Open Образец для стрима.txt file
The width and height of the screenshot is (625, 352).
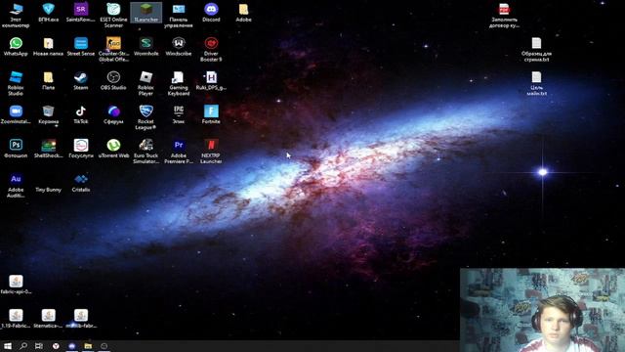(536, 49)
